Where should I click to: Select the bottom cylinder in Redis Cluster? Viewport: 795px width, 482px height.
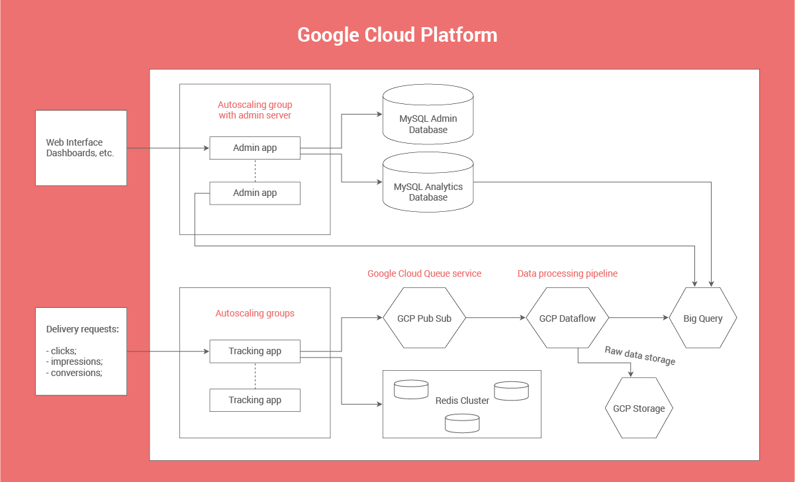tap(462, 424)
